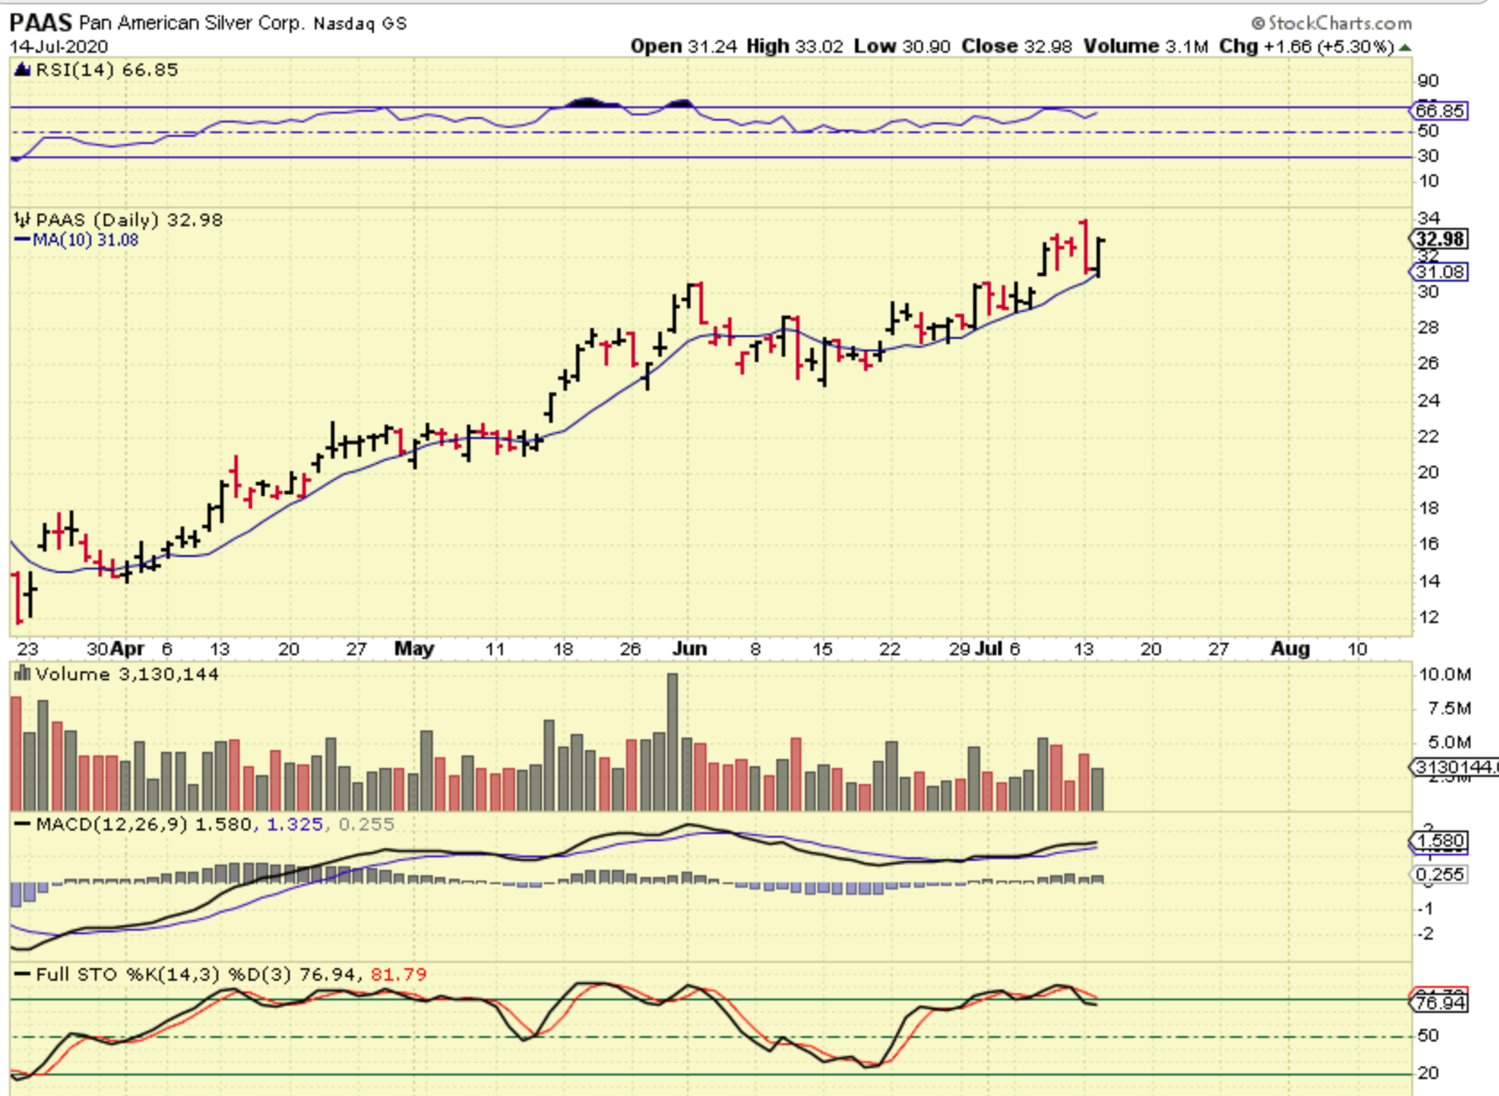Click the 7.5M level on the volume axis
This screenshot has width=1499, height=1096.
tap(1449, 708)
